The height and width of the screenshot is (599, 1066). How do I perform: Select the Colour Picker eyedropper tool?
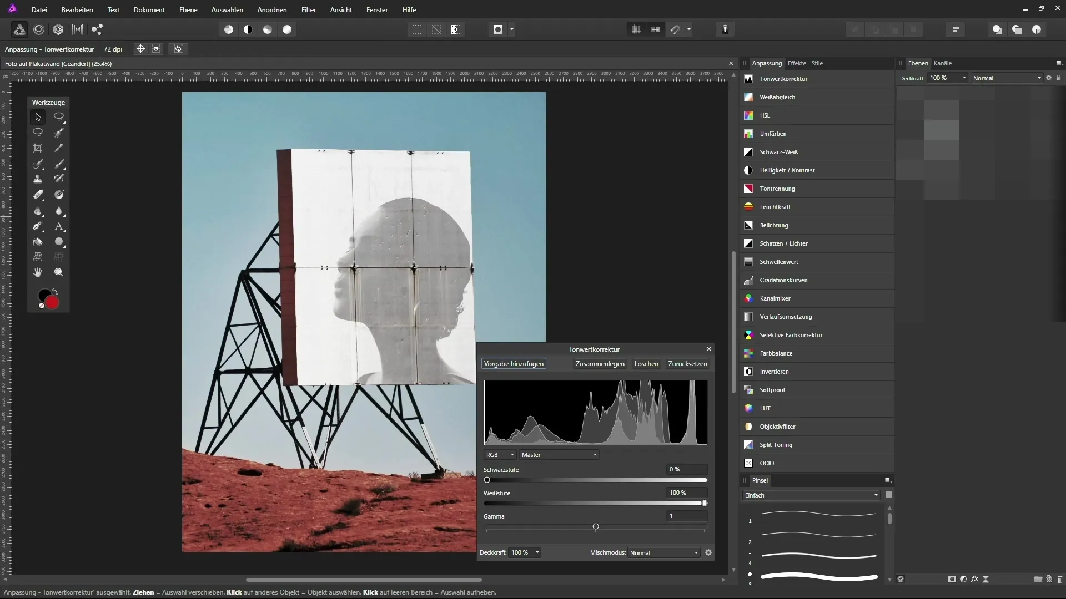(x=59, y=148)
